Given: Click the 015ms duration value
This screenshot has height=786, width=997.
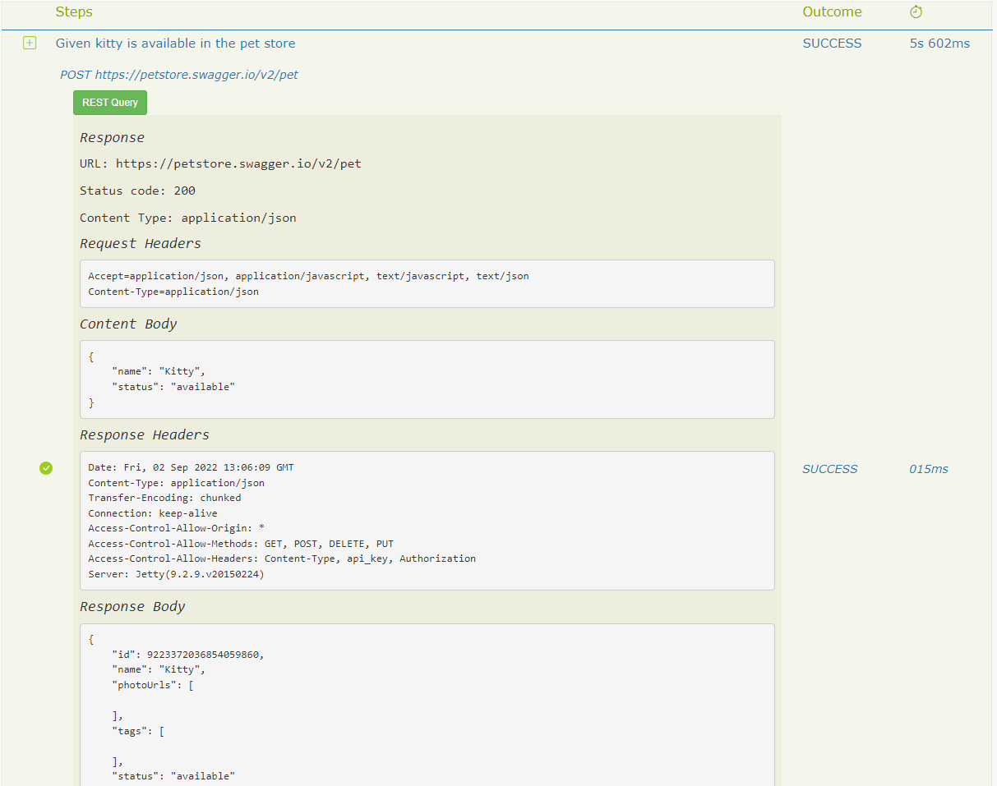Looking at the screenshot, I should (928, 468).
